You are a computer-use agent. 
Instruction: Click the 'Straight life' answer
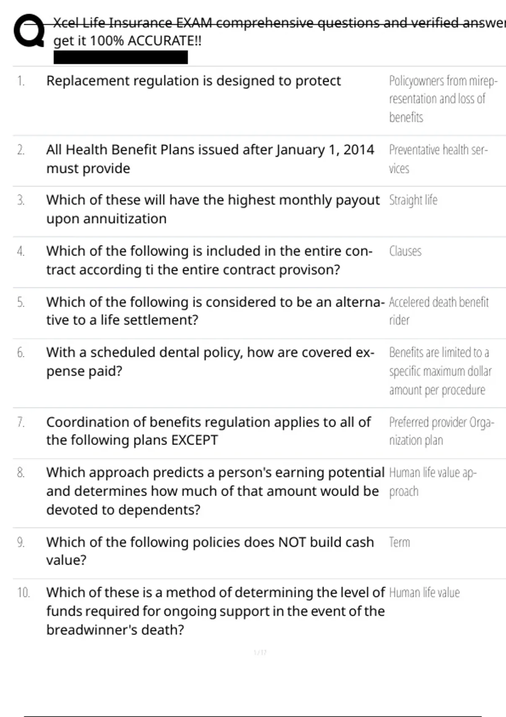pyautogui.click(x=413, y=200)
